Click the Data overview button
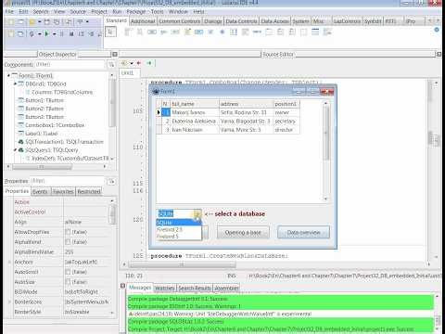The image size is (445, 334). (x=303, y=232)
